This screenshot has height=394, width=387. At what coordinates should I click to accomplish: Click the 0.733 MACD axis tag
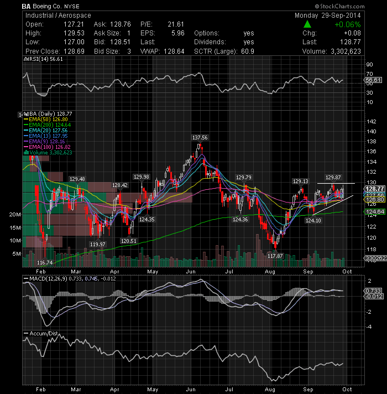pyautogui.click(x=373, y=291)
